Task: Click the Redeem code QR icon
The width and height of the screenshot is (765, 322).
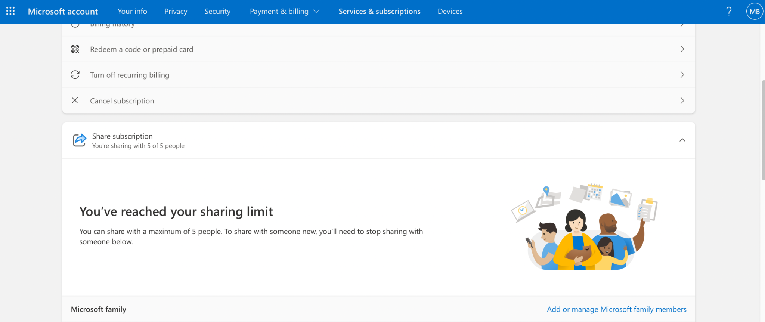Action: pyautogui.click(x=75, y=49)
